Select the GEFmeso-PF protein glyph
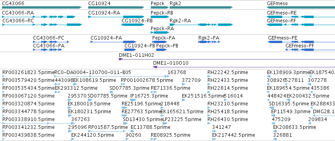This screenshot has height=141, width=335. tap(310, 50)
